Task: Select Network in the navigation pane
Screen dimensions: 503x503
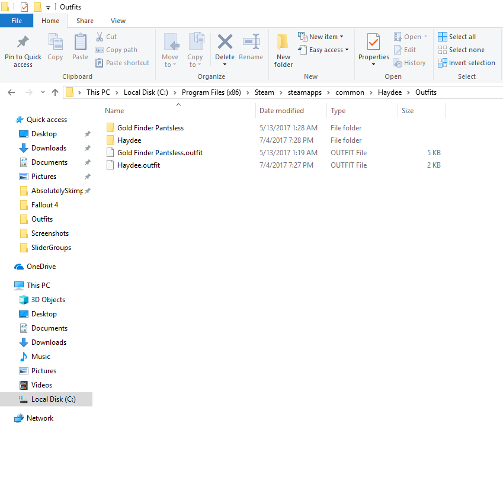Action: coord(40,418)
